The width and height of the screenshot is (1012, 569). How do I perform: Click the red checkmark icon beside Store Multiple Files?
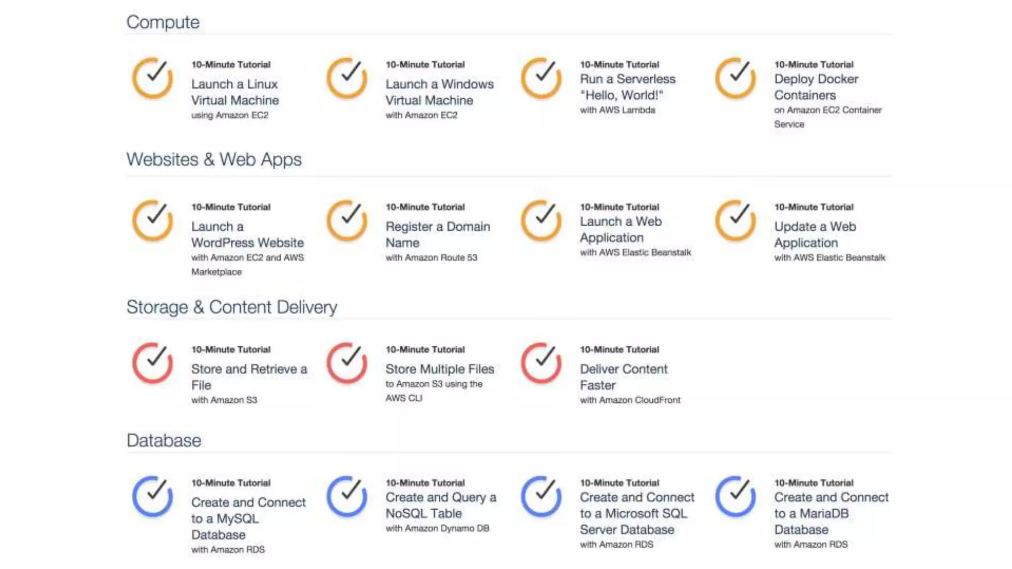pos(347,363)
